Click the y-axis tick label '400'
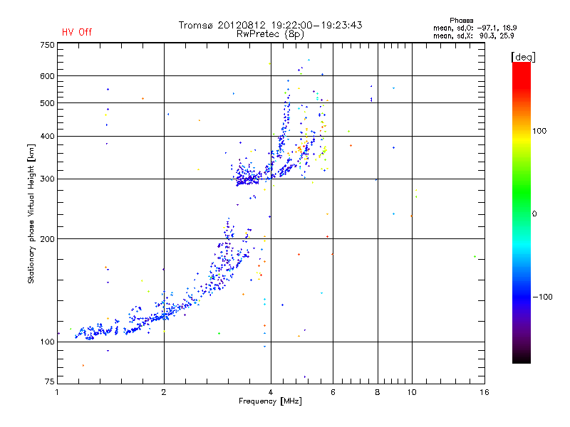 47,137
